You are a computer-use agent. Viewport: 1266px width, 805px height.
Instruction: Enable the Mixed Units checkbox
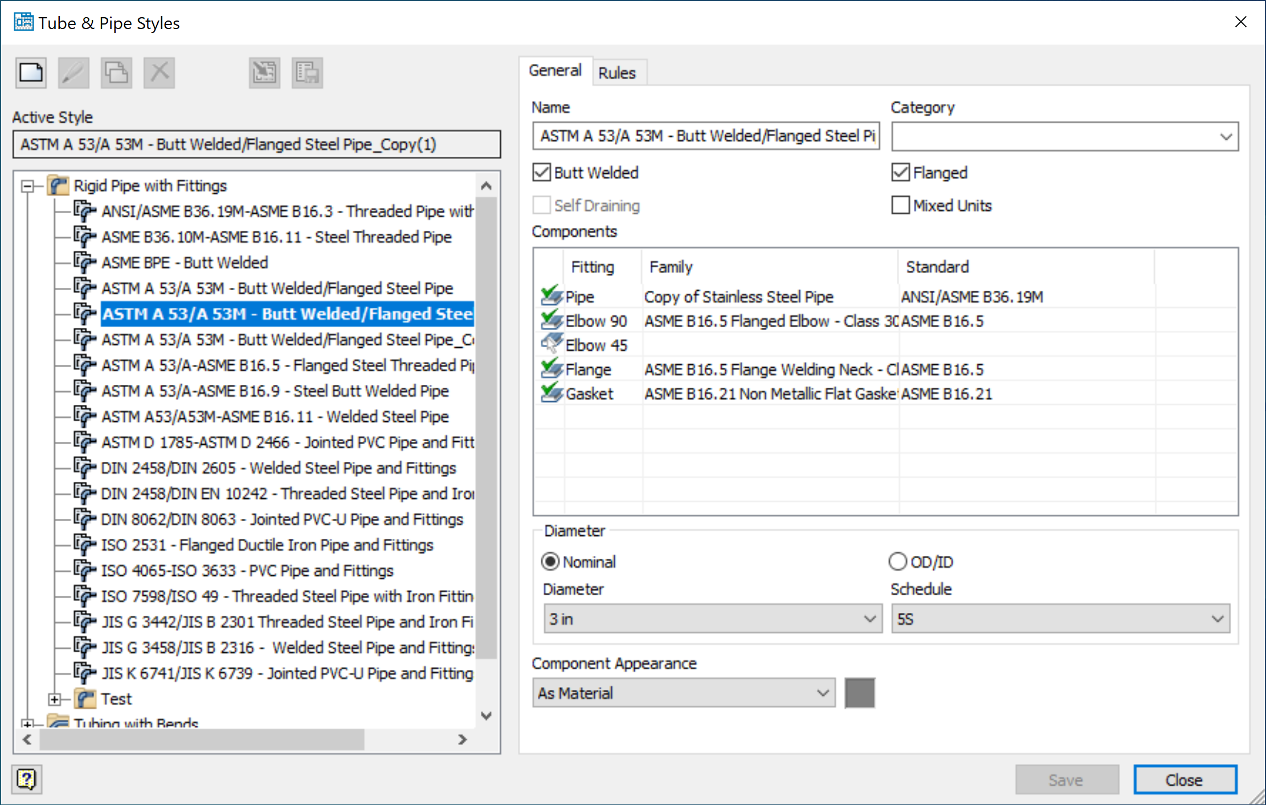[900, 205]
